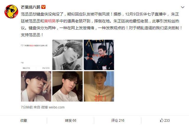Open 评论 216 comments tab
189x125 pixels.
(118, 120)
